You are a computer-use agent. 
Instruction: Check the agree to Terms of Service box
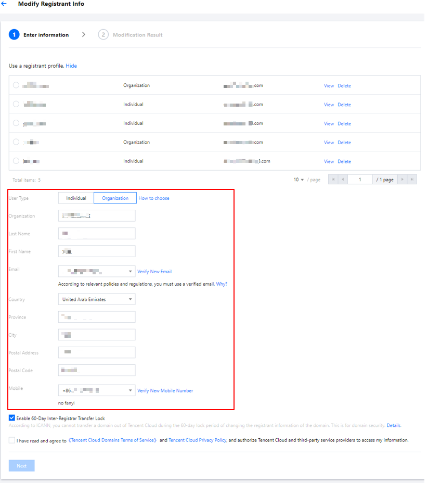pos(11,440)
